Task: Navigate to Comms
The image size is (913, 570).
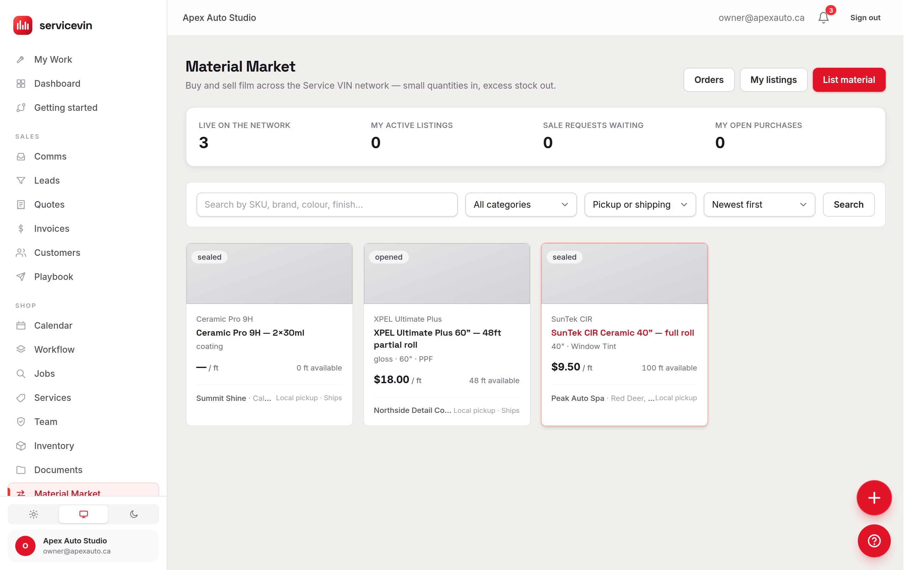Action: (83, 156)
